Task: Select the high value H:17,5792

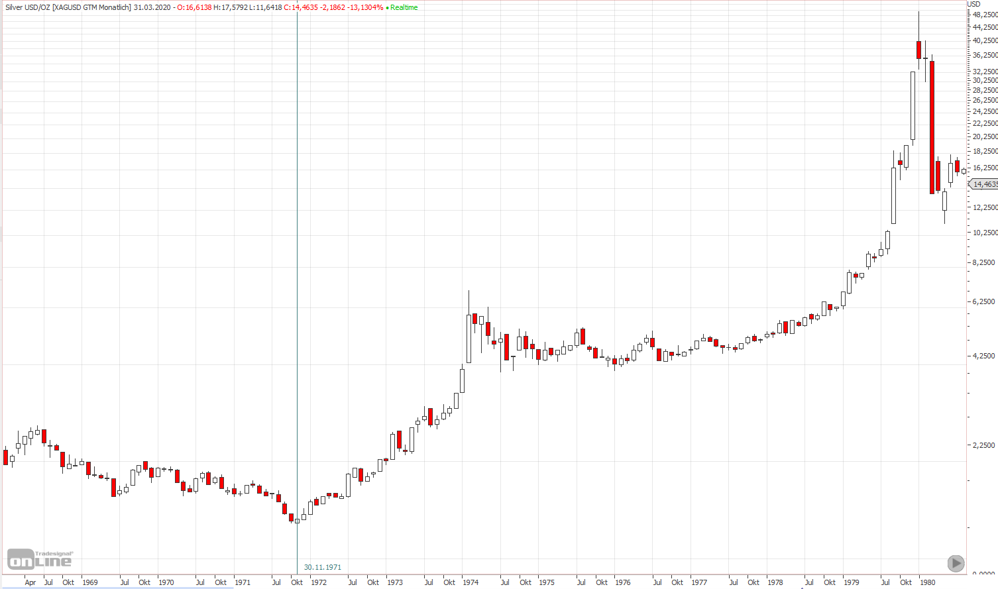Action: [230, 7]
